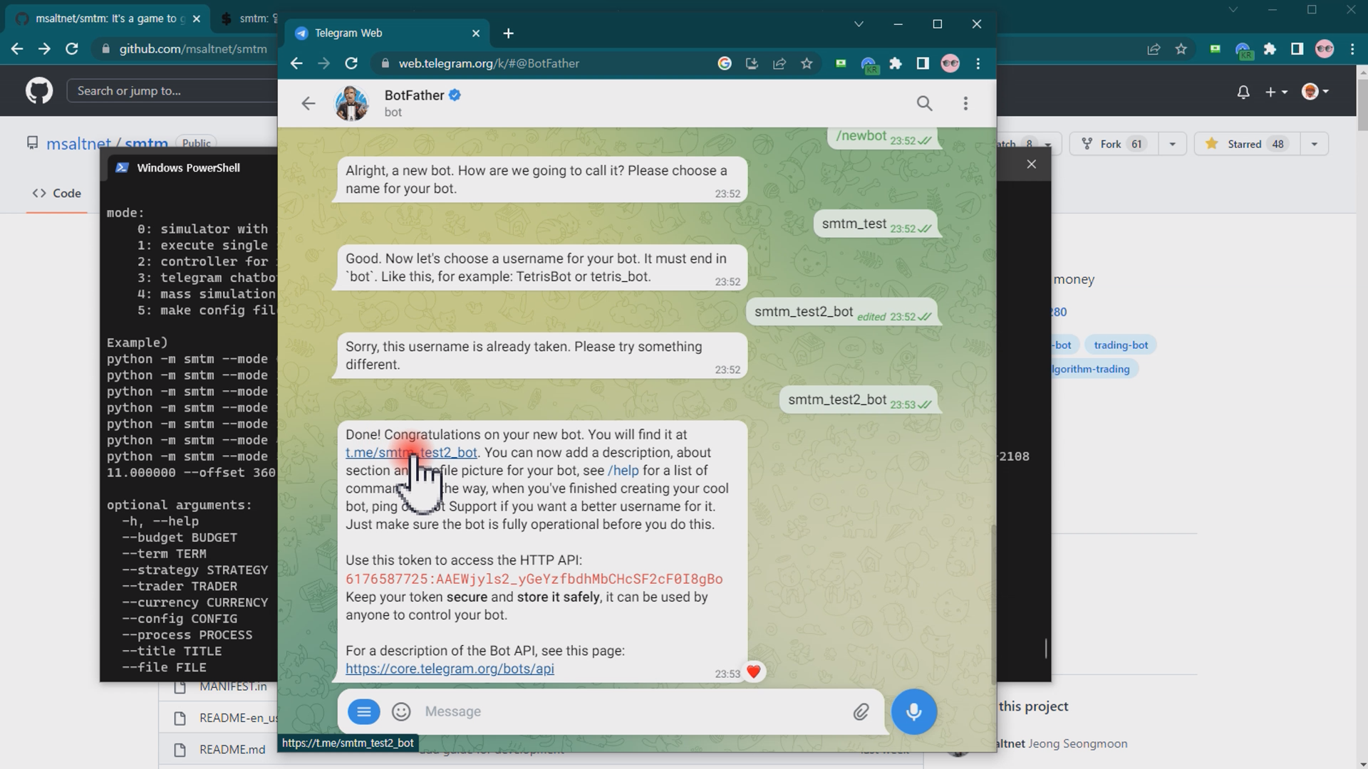This screenshot has height=769, width=1368.
Task: Open the Google icon in Telegram address bar
Action: (x=725, y=63)
